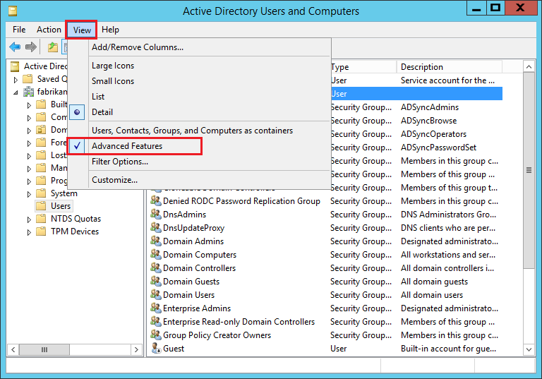Click the 'Service account for the ...' description

click(x=447, y=80)
